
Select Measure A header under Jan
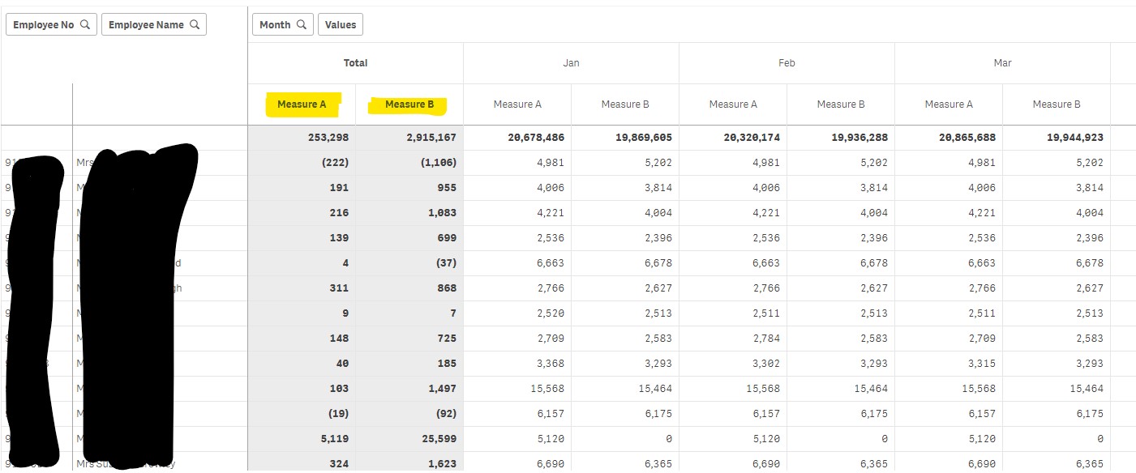click(517, 104)
